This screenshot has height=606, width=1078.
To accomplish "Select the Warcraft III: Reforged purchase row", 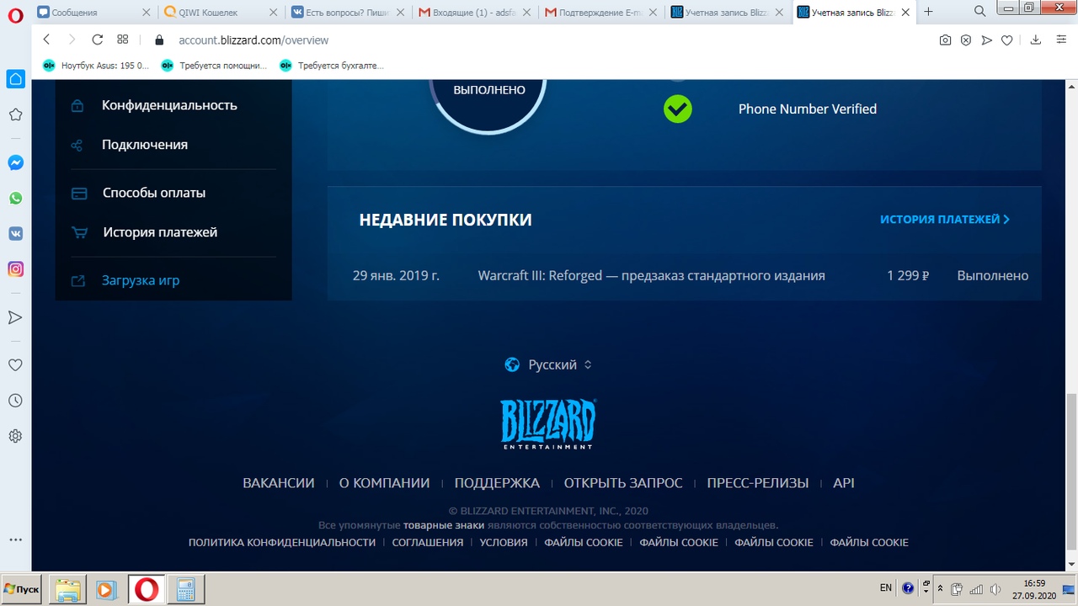I will tap(684, 275).
